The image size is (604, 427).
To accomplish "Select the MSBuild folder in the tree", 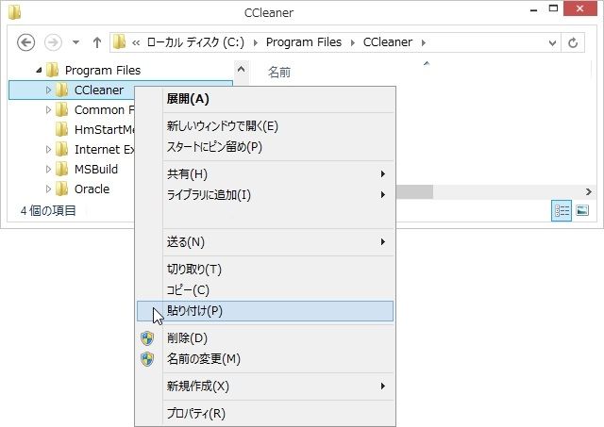I will coord(96,170).
